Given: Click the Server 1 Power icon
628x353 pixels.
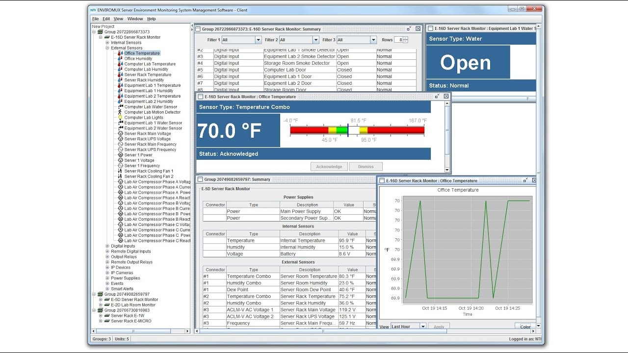Looking at the screenshot, I should 120,155.
